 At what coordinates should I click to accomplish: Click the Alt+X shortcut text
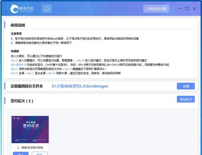[x=80, y=60]
